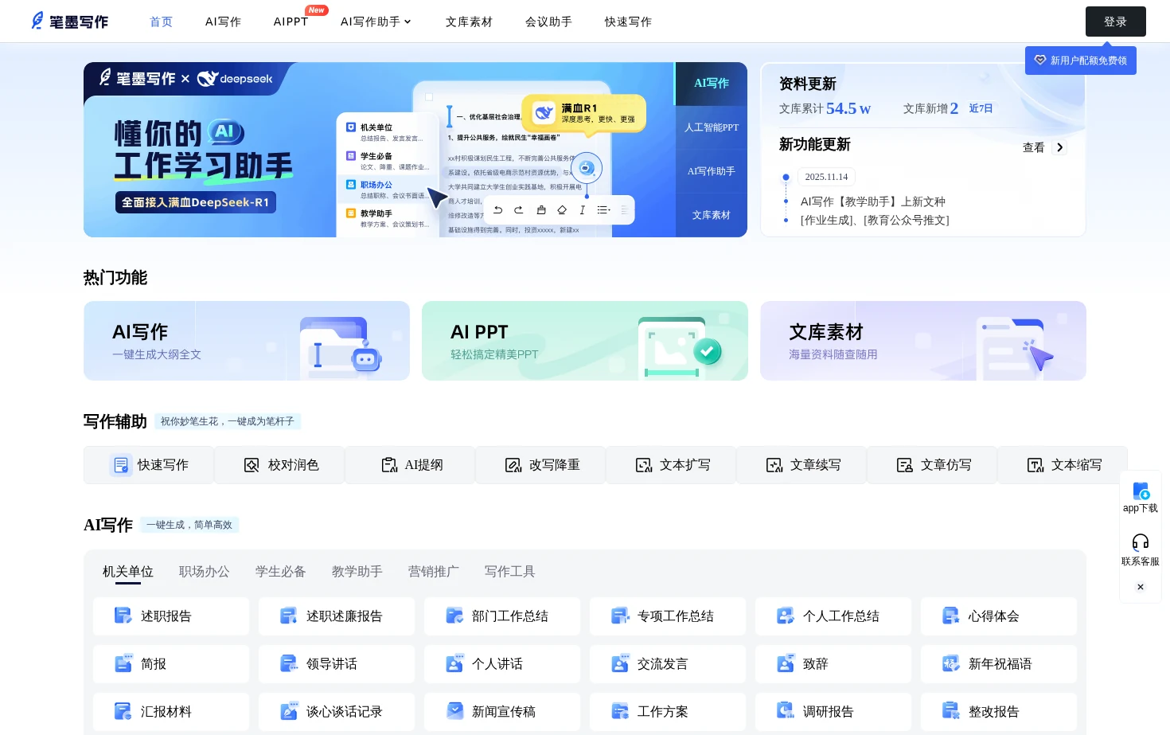Click the DeepSeek banner image
The height and width of the screenshot is (735, 1170).
[380, 150]
